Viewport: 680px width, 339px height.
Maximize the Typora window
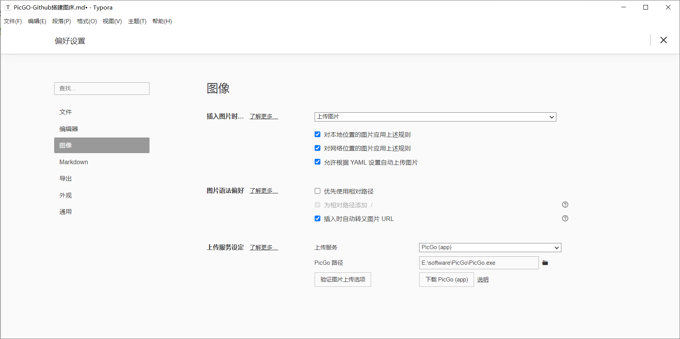646,7
